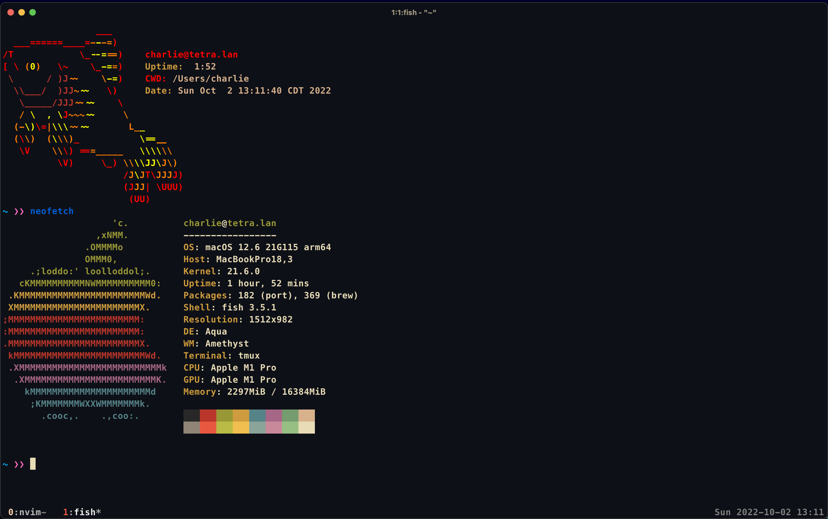This screenshot has height=519, width=828.
Task: Click the pink swatch in bottom palette row
Action: point(274,428)
